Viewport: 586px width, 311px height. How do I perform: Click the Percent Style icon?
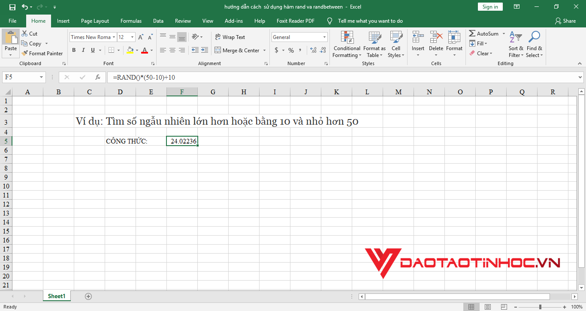(x=291, y=50)
